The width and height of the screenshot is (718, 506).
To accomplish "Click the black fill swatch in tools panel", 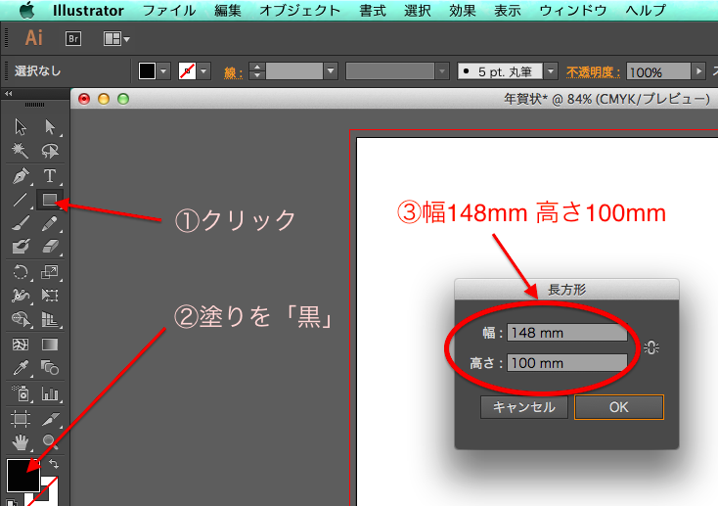I will (22, 476).
